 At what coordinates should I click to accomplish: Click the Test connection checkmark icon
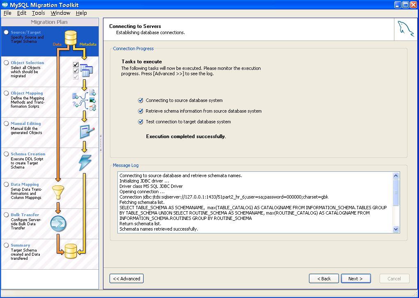pos(140,122)
